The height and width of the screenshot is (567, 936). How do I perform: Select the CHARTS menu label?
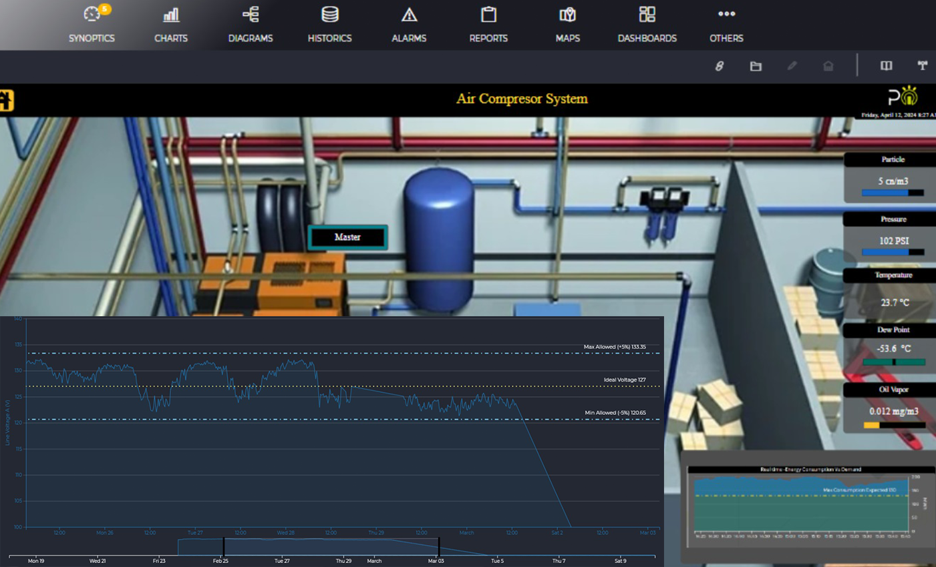pyautogui.click(x=171, y=38)
